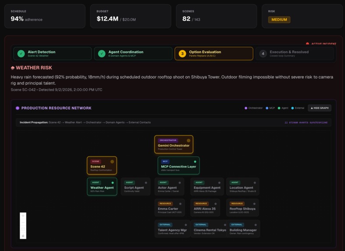This screenshot has height=251, width=345.
Task: Open the Scenes 82 / 143 card
Action: click(217, 16)
